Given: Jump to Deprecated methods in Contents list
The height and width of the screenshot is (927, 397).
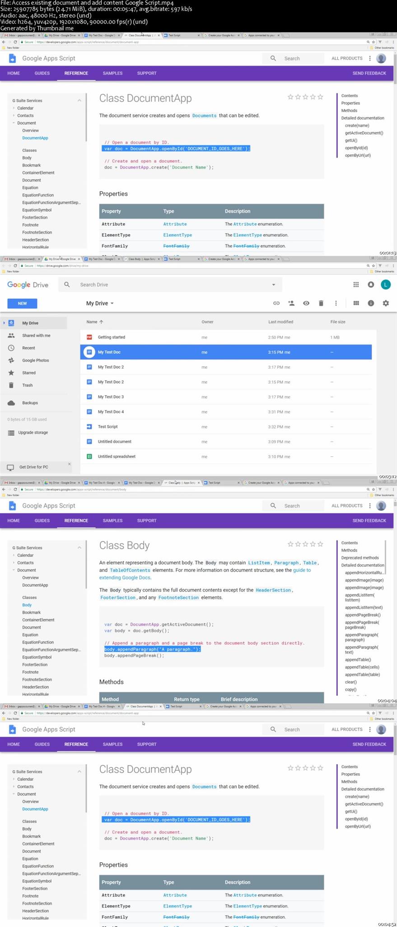Looking at the screenshot, I should 360,558.
